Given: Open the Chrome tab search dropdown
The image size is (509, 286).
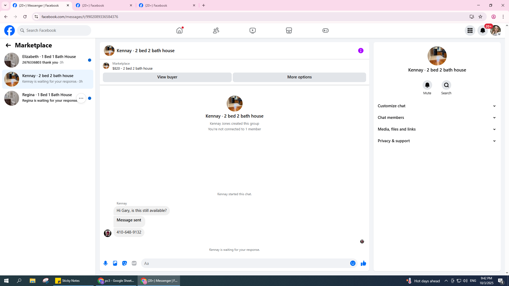Looking at the screenshot, I should (5, 5).
